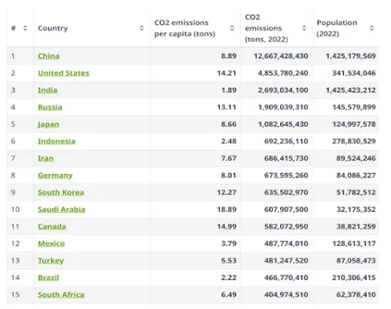This screenshot has height=309, width=391.
Task: Select Turkey population 87,058,473
Action: [x=356, y=260]
